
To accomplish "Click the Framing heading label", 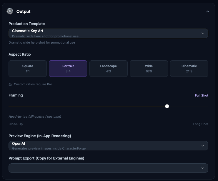I will click(16, 95).
